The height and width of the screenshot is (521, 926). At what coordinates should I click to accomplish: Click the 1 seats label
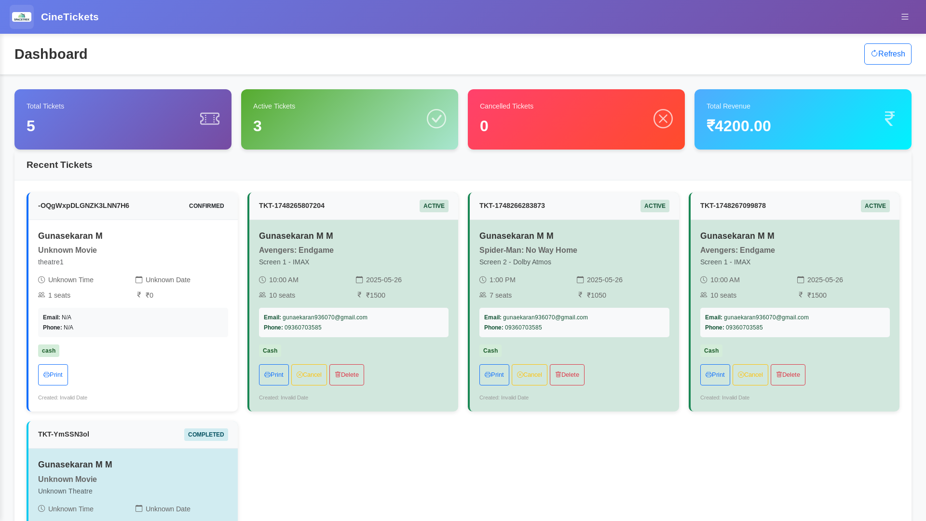[x=59, y=295]
